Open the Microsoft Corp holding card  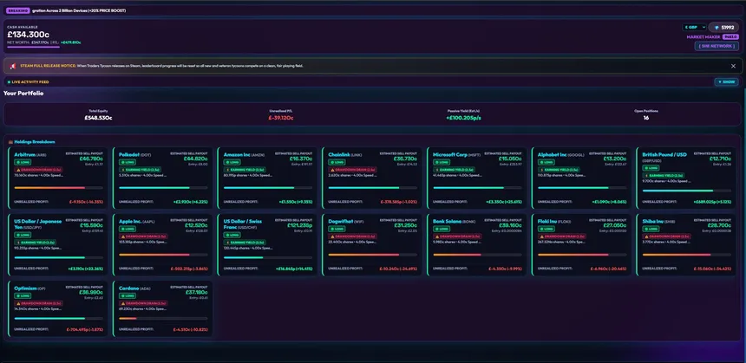(x=477, y=178)
